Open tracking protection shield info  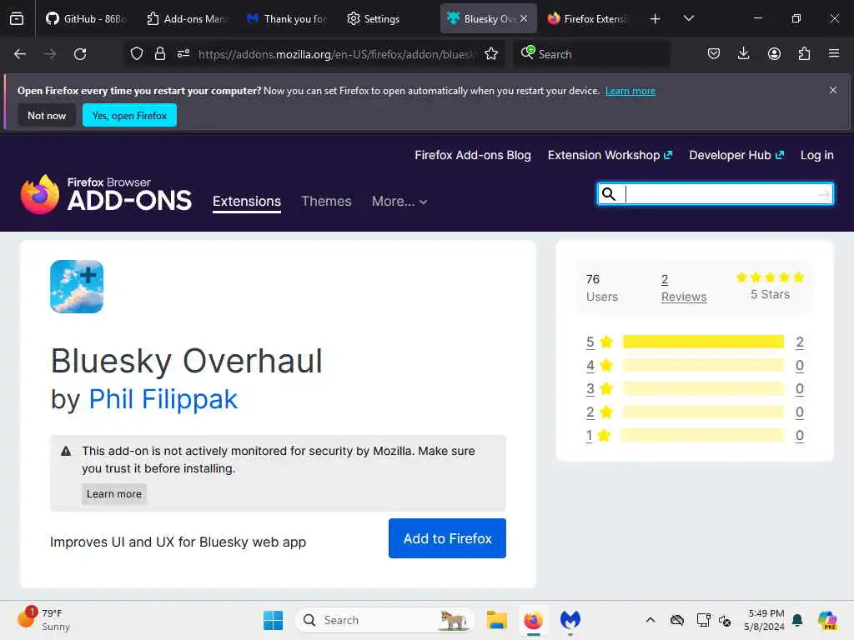pyautogui.click(x=137, y=53)
